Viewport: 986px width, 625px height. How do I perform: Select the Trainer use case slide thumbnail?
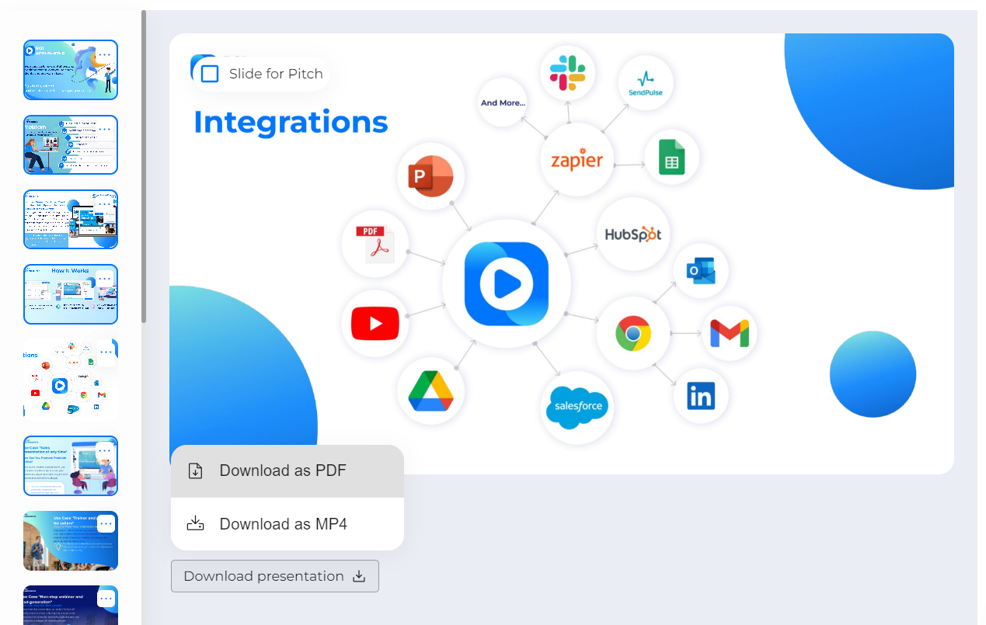tap(71, 540)
